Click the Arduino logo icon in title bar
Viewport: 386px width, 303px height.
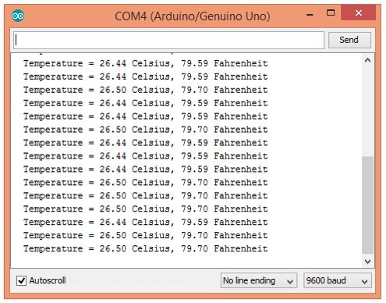tap(18, 16)
